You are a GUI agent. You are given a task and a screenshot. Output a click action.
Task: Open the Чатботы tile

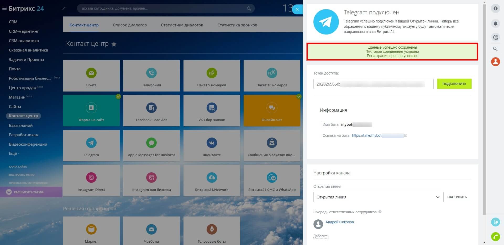[151, 231]
